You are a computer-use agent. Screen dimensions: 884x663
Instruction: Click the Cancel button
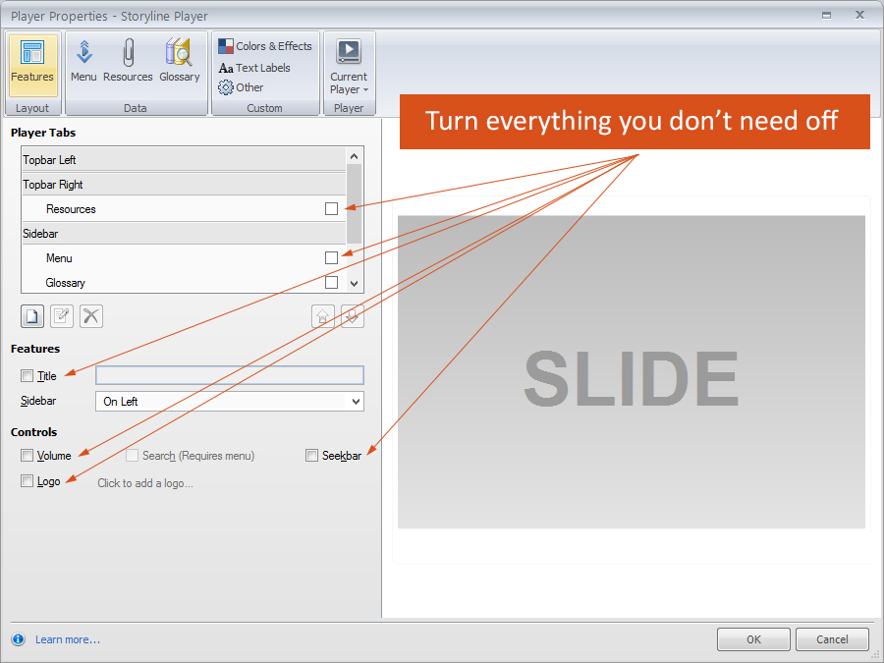click(x=832, y=639)
